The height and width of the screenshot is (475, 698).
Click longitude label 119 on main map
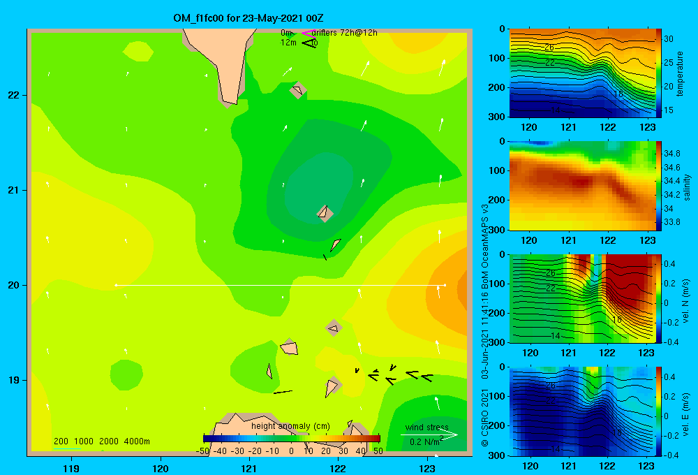pos(71,468)
